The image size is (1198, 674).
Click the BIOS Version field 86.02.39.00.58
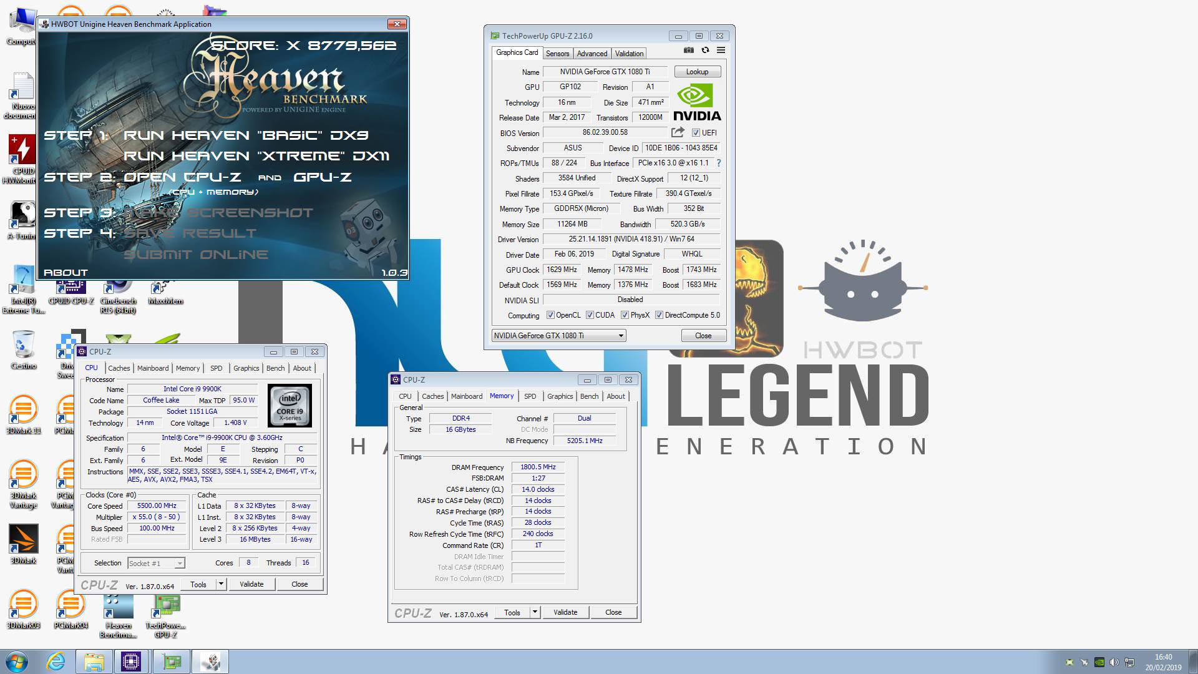coord(605,132)
